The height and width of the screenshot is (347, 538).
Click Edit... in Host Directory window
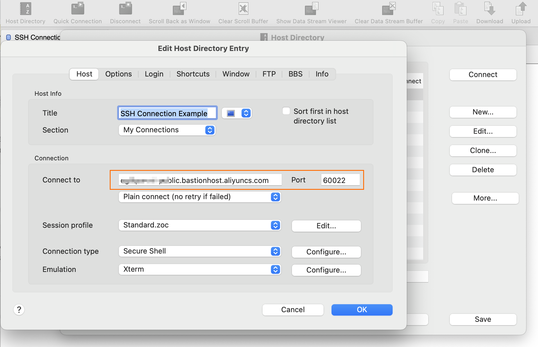[x=483, y=131]
